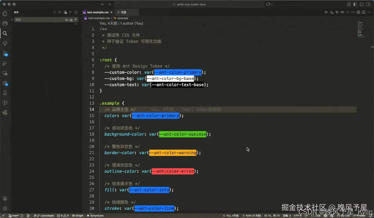Select the test-example.css tab
Image resolution: width=374 pixels, height=218 pixels.
(x=97, y=12)
